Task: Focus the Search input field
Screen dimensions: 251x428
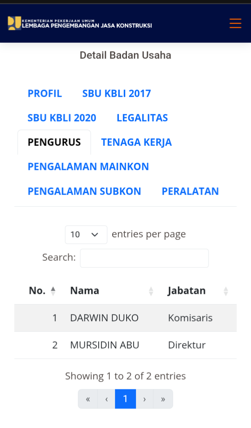Action: [144, 258]
